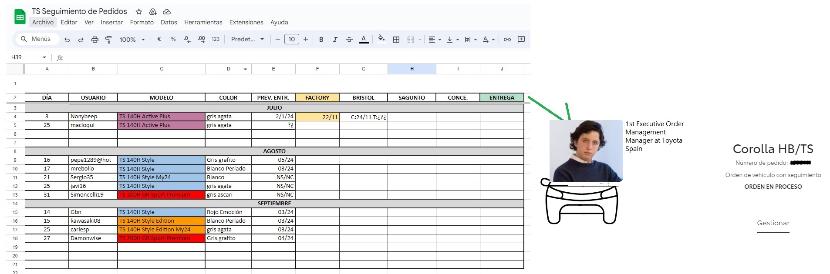Add a comment with the comment icon
Viewport: 830px width, 274px height.
[521, 40]
